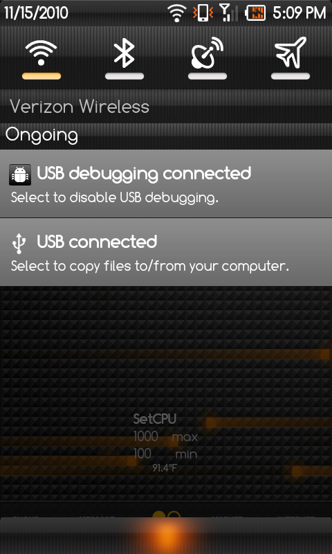
Task: Tap the Android bug debugging icon
Action: click(20, 175)
